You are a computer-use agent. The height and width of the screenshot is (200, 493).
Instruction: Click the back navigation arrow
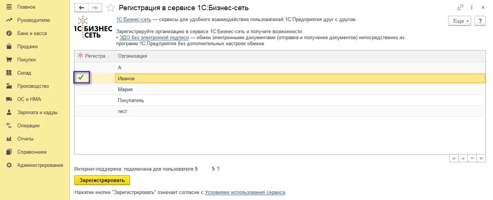pos(81,8)
